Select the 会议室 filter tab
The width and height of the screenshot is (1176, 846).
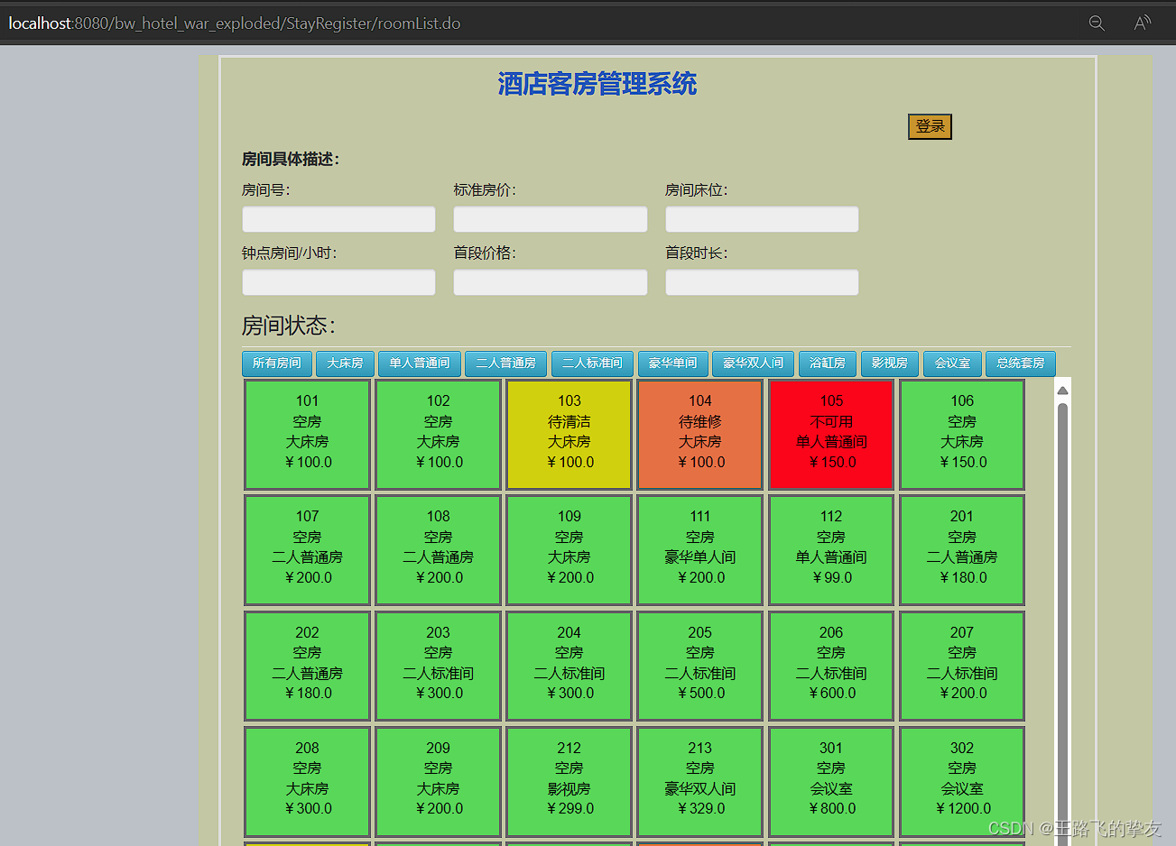click(x=952, y=363)
